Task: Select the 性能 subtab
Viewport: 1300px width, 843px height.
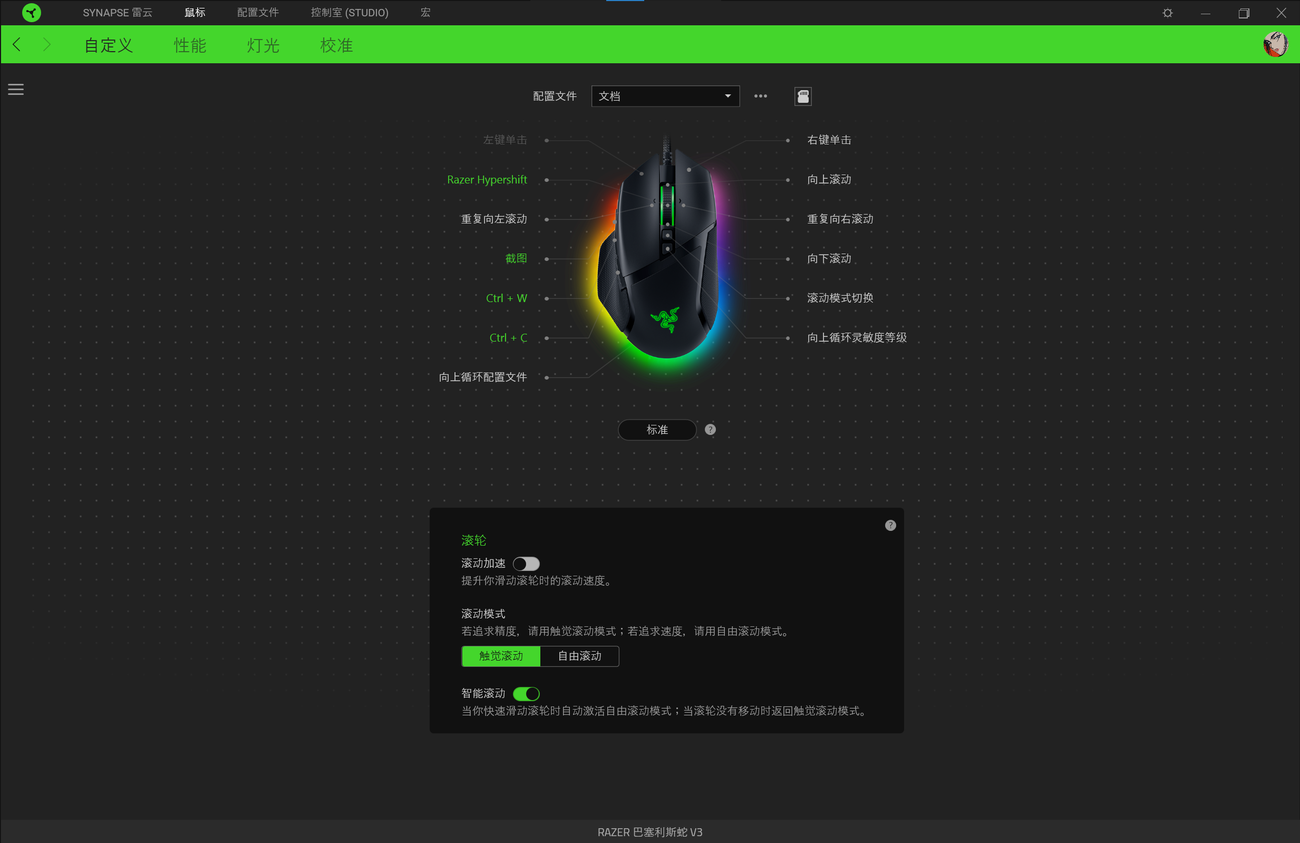Action: point(190,45)
